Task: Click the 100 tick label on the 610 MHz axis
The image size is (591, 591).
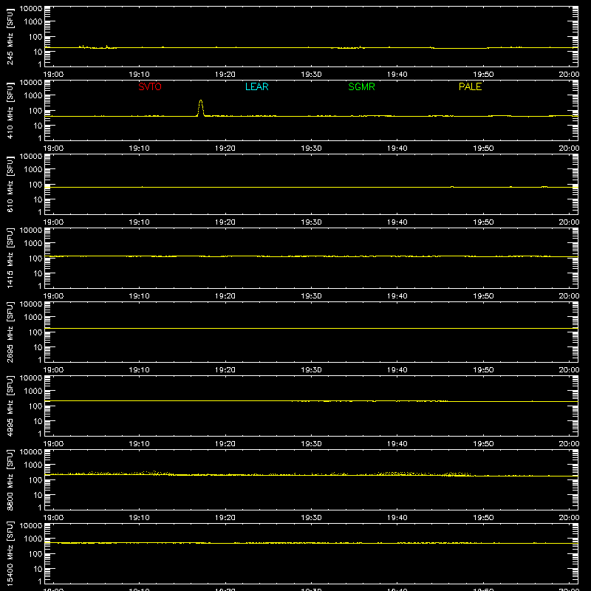Action: click(35, 185)
